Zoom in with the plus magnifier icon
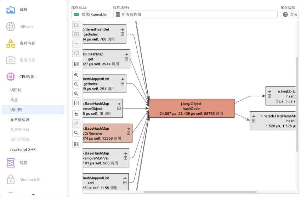 [76, 75]
